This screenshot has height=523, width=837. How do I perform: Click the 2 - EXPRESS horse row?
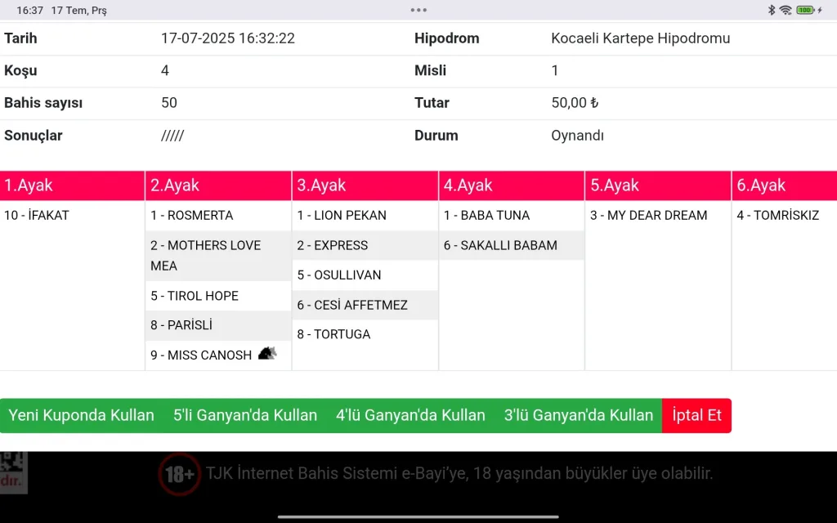pos(333,245)
